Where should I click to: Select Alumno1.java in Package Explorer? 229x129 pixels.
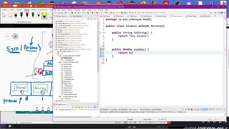pyautogui.click(x=68, y=66)
